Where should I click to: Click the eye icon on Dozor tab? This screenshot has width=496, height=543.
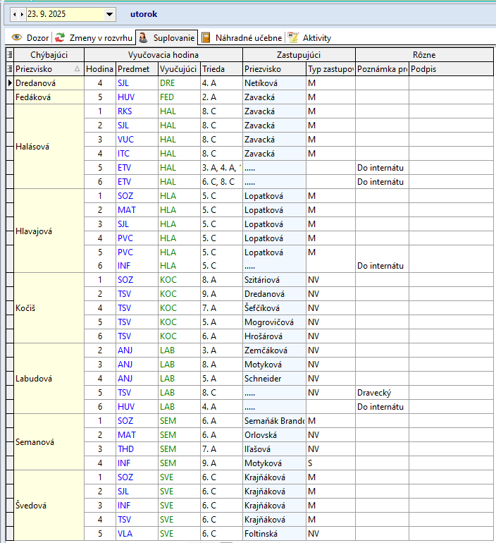16,37
